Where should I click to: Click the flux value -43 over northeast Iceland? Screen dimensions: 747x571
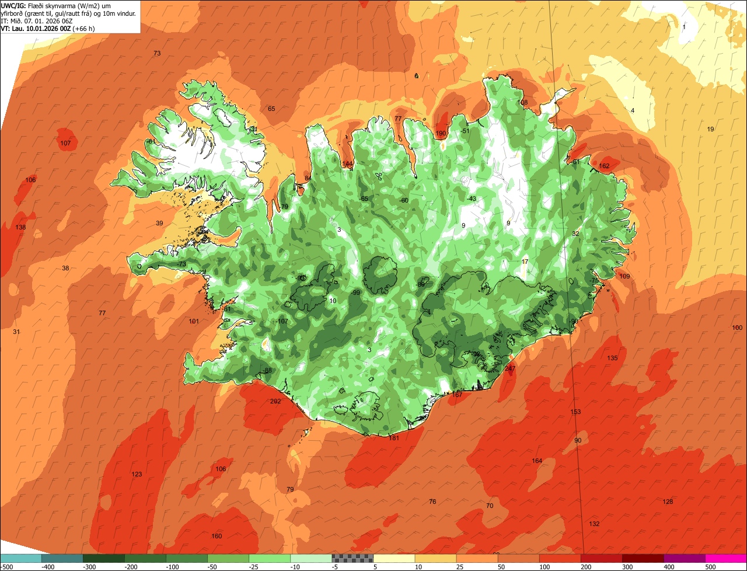pyautogui.click(x=472, y=199)
